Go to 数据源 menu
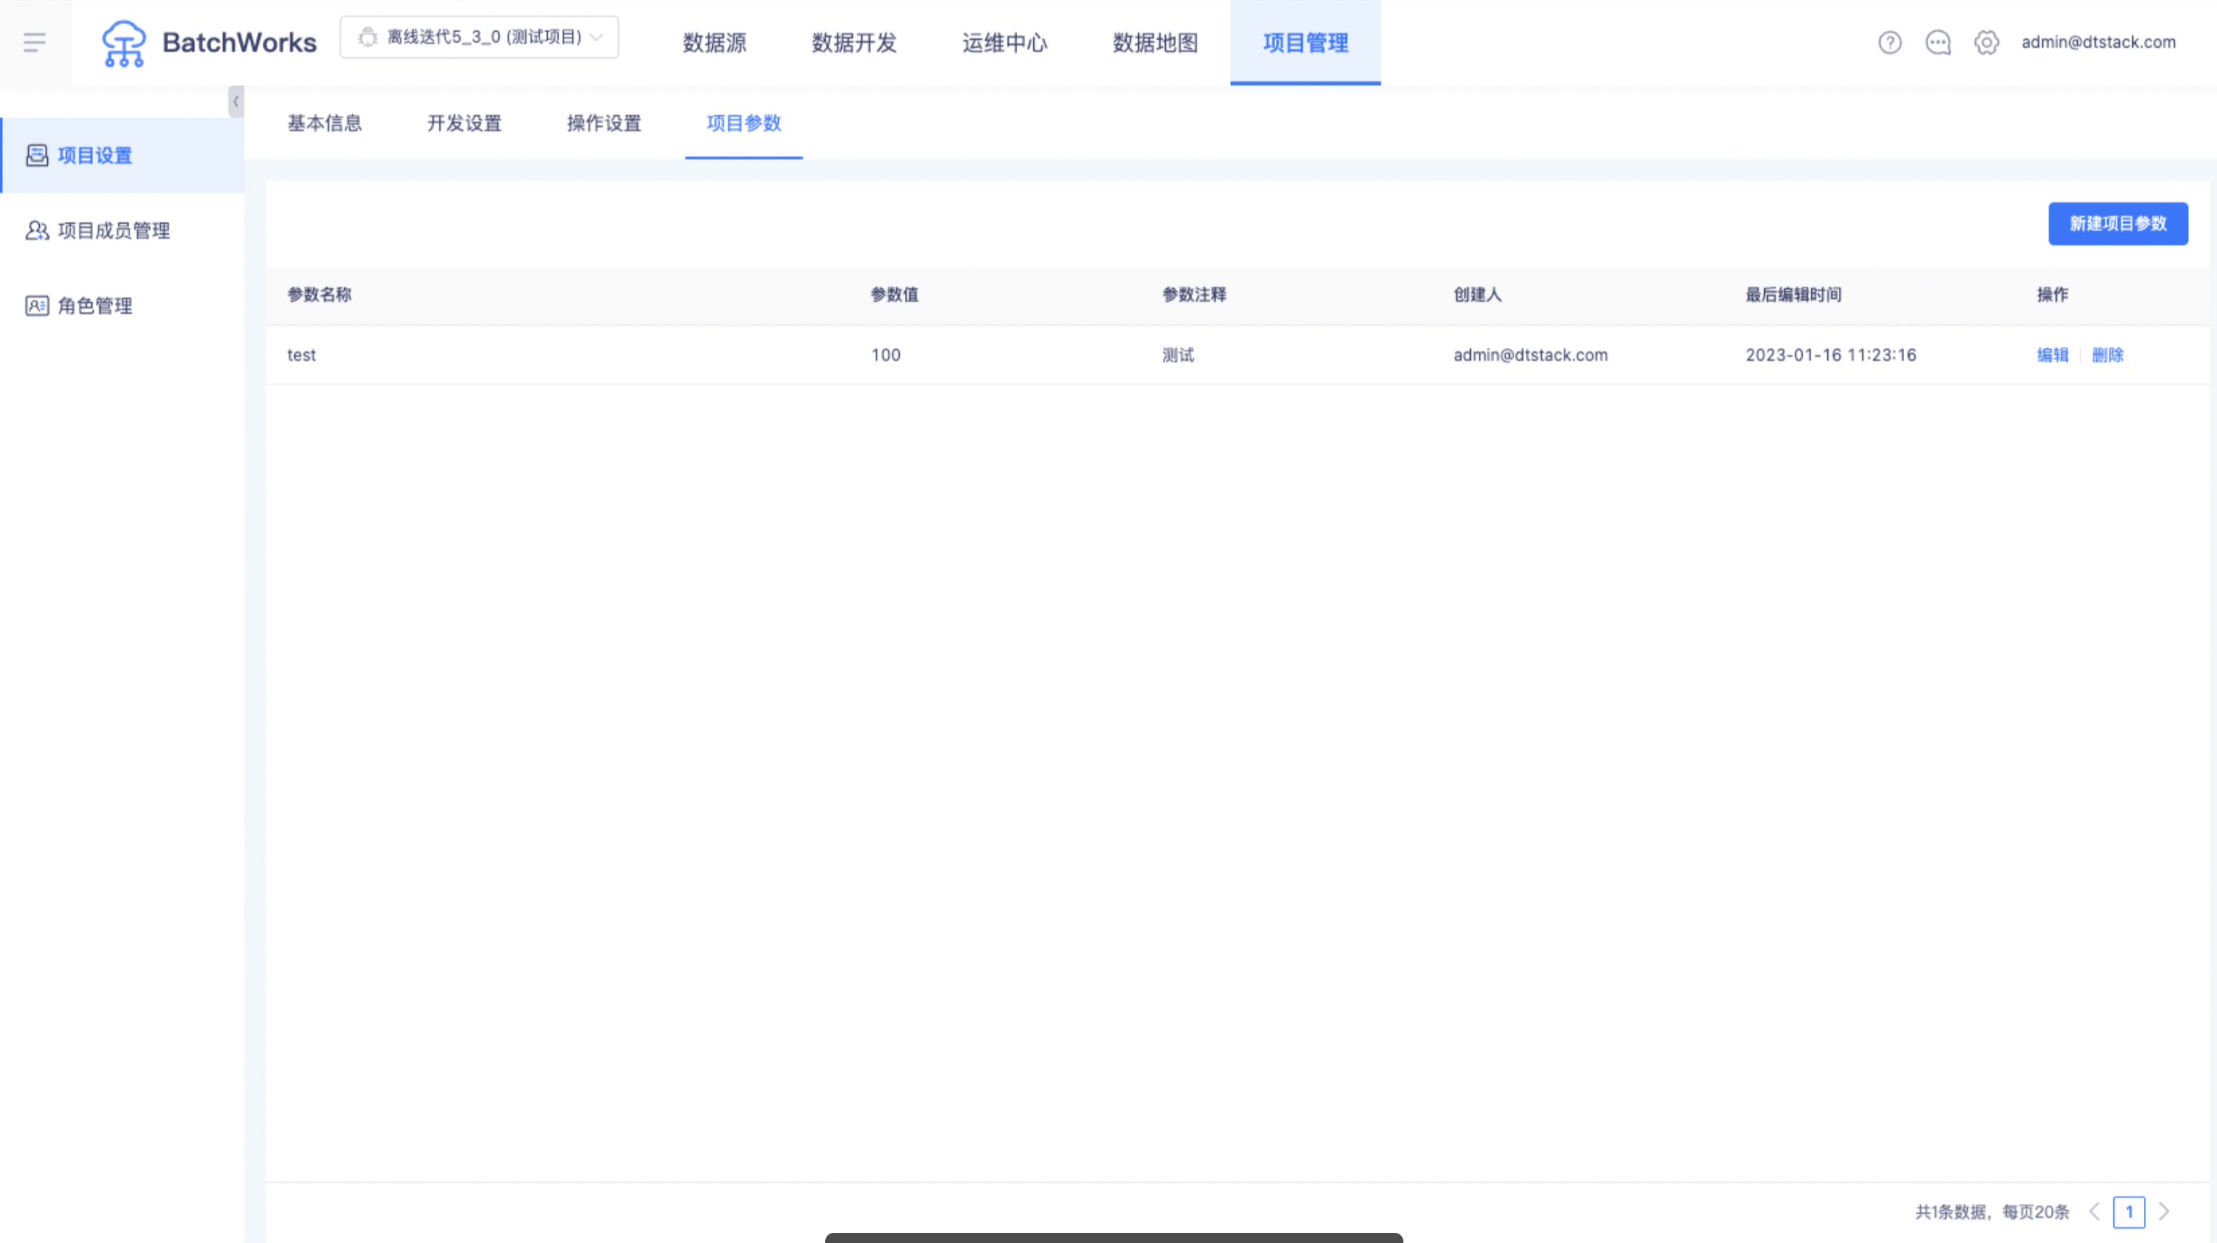This screenshot has width=2217, height=1243. click(714, 42)
